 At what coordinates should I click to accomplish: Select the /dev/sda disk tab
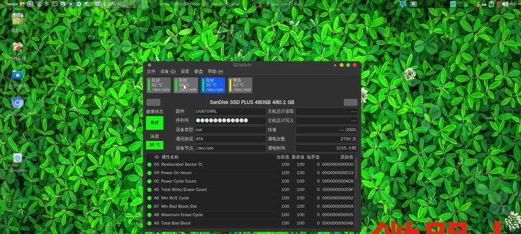(159, 85)
